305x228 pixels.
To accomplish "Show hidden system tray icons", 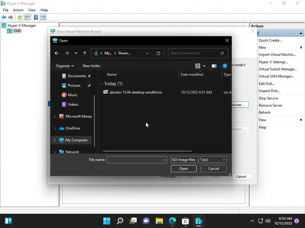I will coord(252,221).
